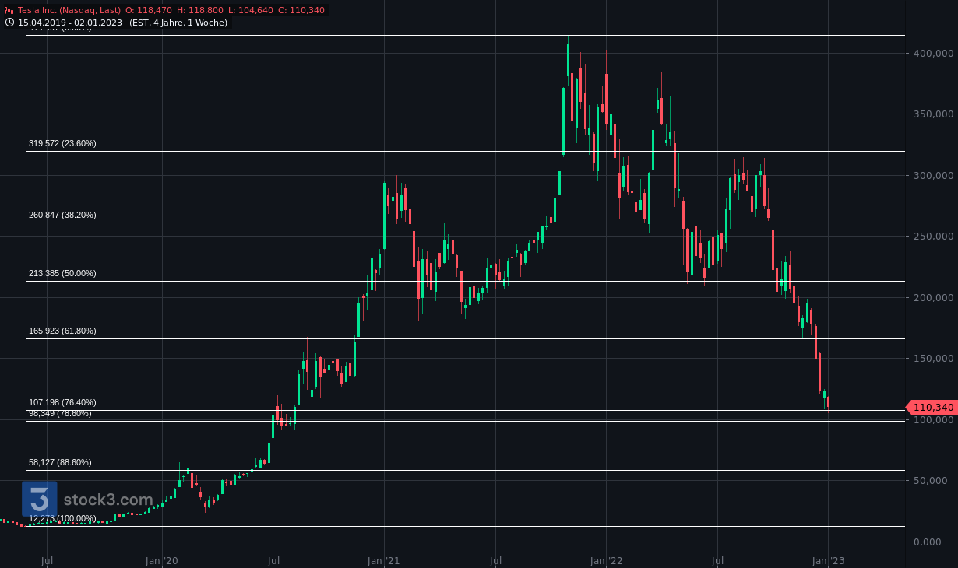
Task: Click the high value H: 118,800
Action: coord(200,10)
